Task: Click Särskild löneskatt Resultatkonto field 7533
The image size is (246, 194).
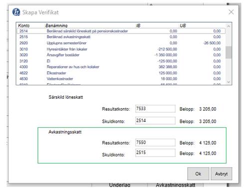Action: [x=155, y=109]
